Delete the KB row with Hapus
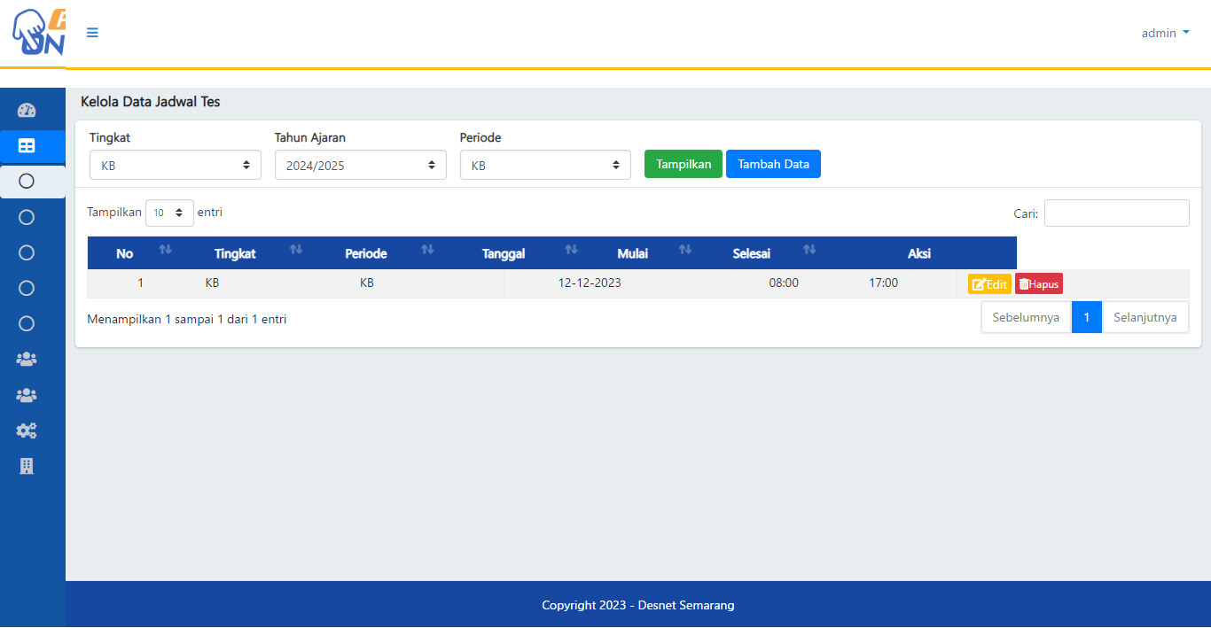This screenshot has height=628, width=1211. (x=1038, y=284)
